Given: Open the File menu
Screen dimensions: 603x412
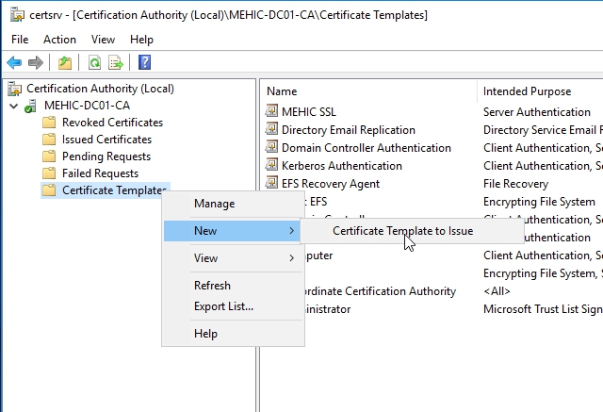Looking at the screenshot, I should click(20, 40).
